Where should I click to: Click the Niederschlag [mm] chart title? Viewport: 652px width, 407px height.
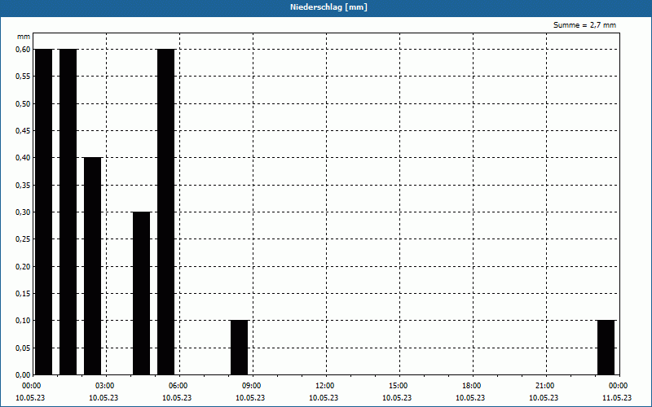[328, 7]
